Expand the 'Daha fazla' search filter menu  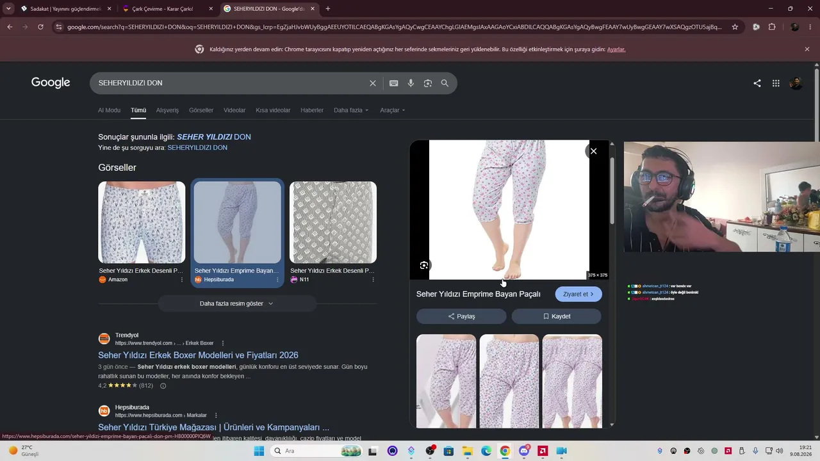[x=351, y=110]
